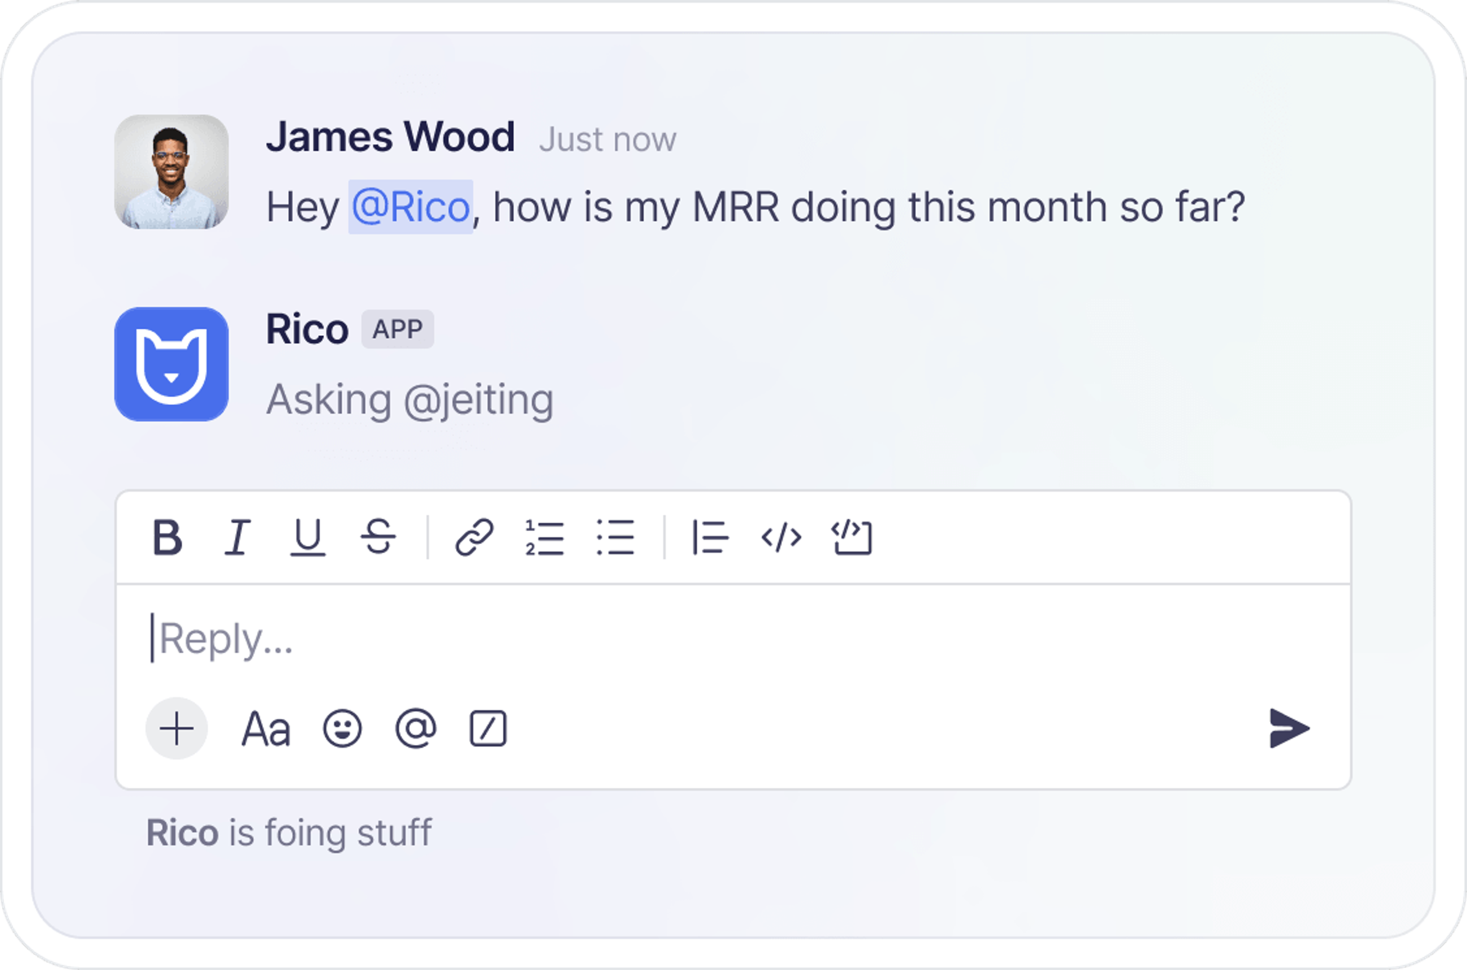
Task: Click the @ mention icon
Action: click(416, 729)
